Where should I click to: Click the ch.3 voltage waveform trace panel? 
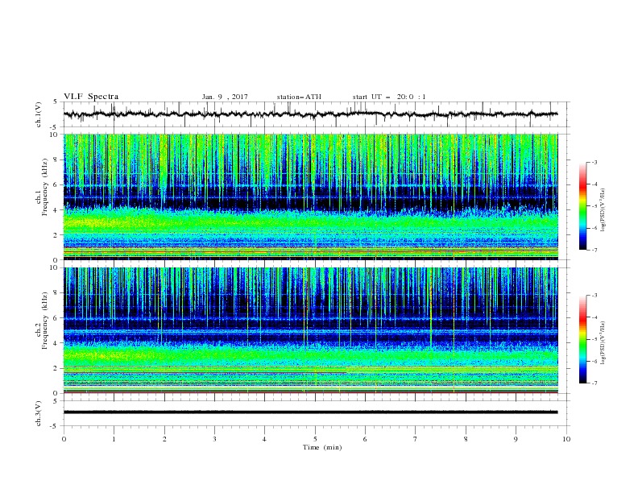click(x=317, y=413)
